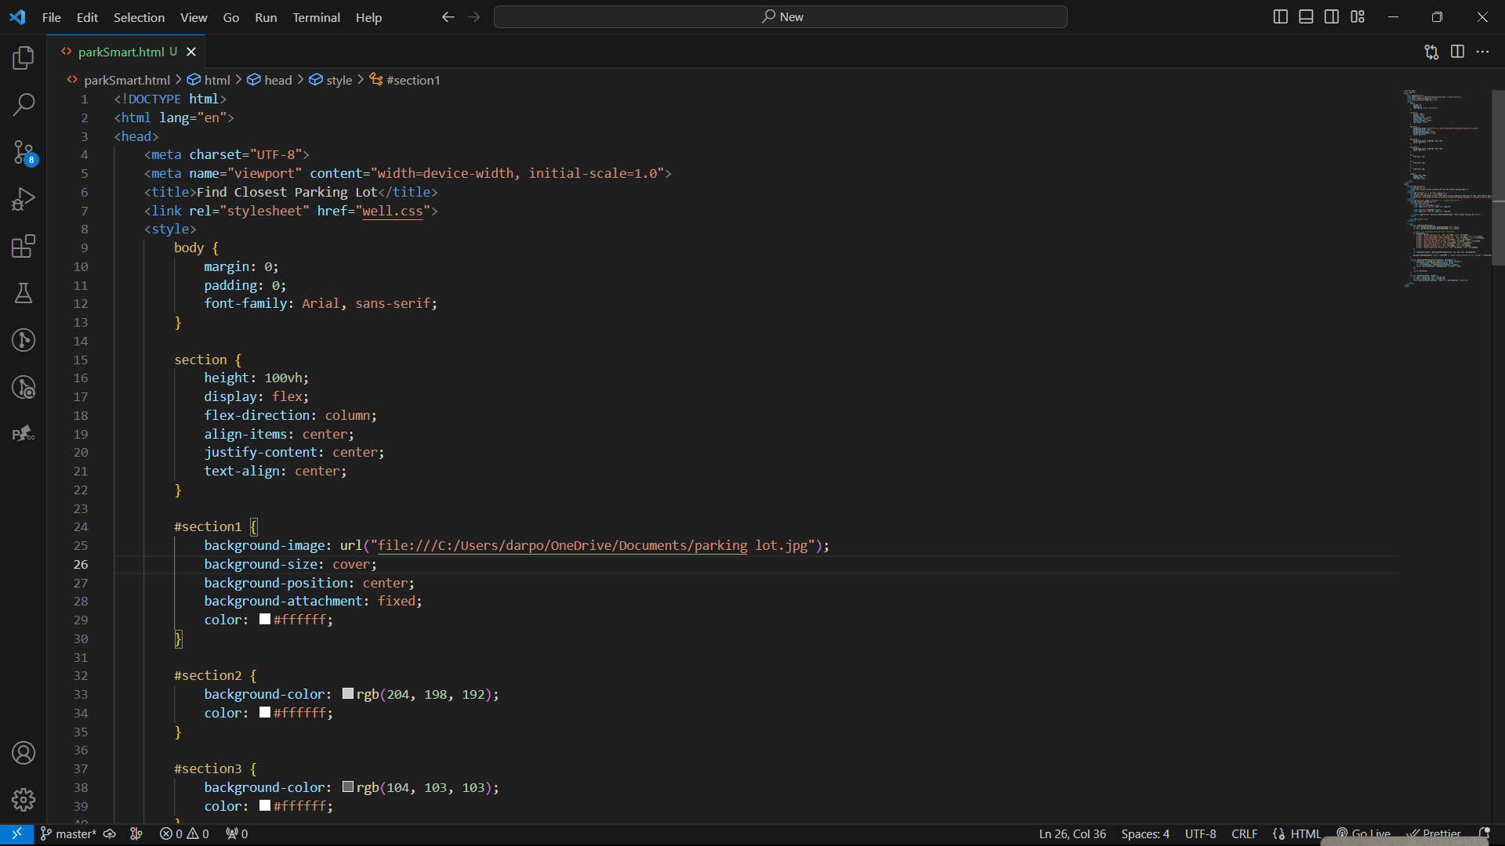
Task: Select the parkSmart.html editor tab
Action: (121, 52)
